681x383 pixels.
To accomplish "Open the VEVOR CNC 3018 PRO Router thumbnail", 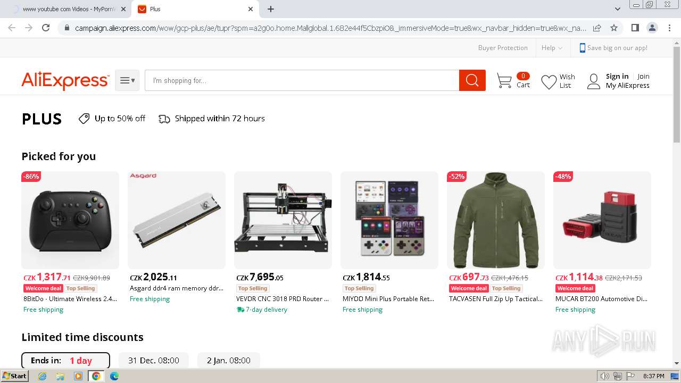I will pos(283,220).
